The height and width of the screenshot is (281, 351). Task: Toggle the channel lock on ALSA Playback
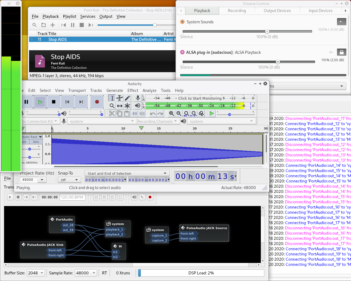click(x=341, y=52)
